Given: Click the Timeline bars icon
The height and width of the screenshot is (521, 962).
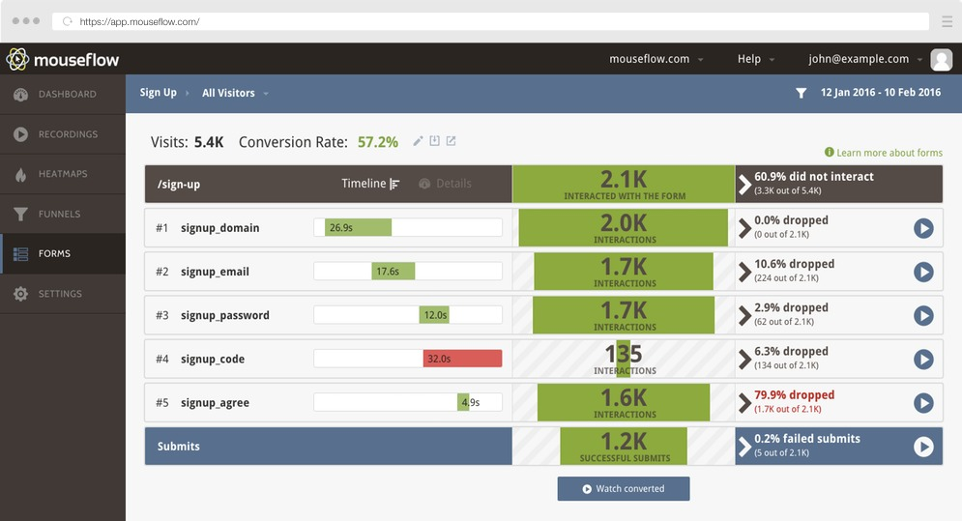Looking at the screenshot, I should [394, 184].
